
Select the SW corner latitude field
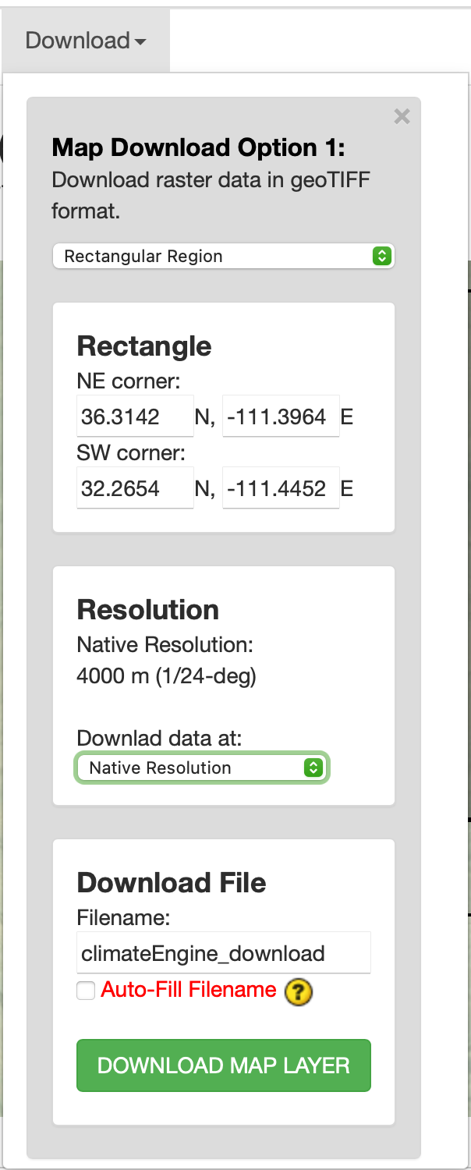(134, 488)
